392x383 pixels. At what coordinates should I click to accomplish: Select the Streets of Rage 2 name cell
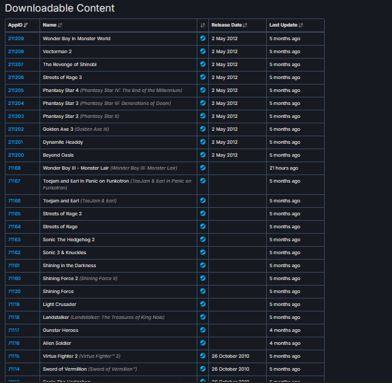coord(118,214)
